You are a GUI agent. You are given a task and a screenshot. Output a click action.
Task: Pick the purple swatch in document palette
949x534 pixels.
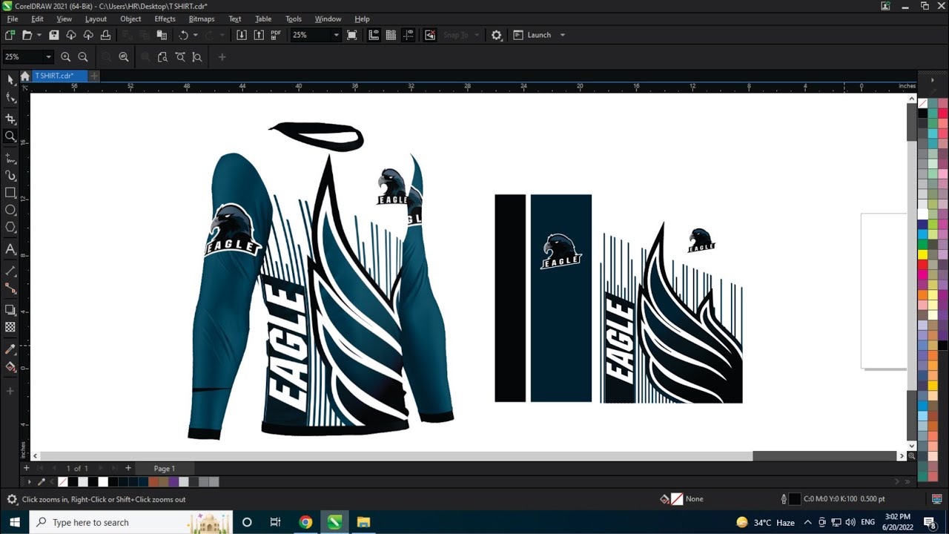[173, 482]
